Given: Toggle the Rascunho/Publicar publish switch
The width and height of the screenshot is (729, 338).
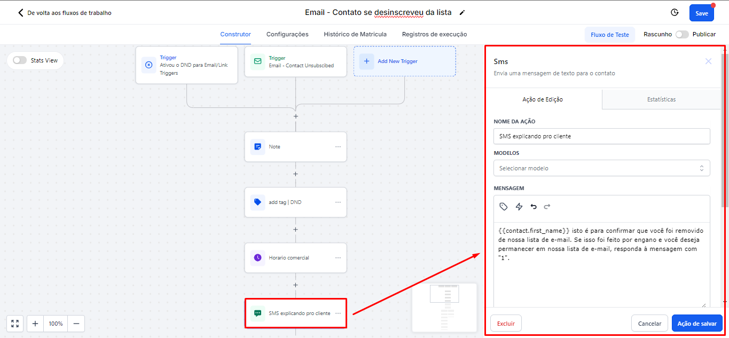Looking at the screenshot, I should pos(681,34).
